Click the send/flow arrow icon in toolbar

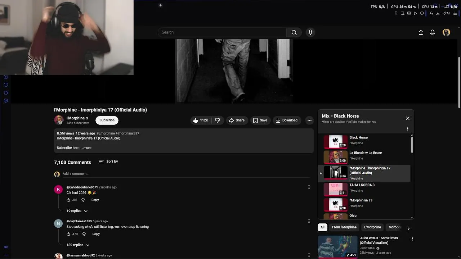[x=415, y=13]
